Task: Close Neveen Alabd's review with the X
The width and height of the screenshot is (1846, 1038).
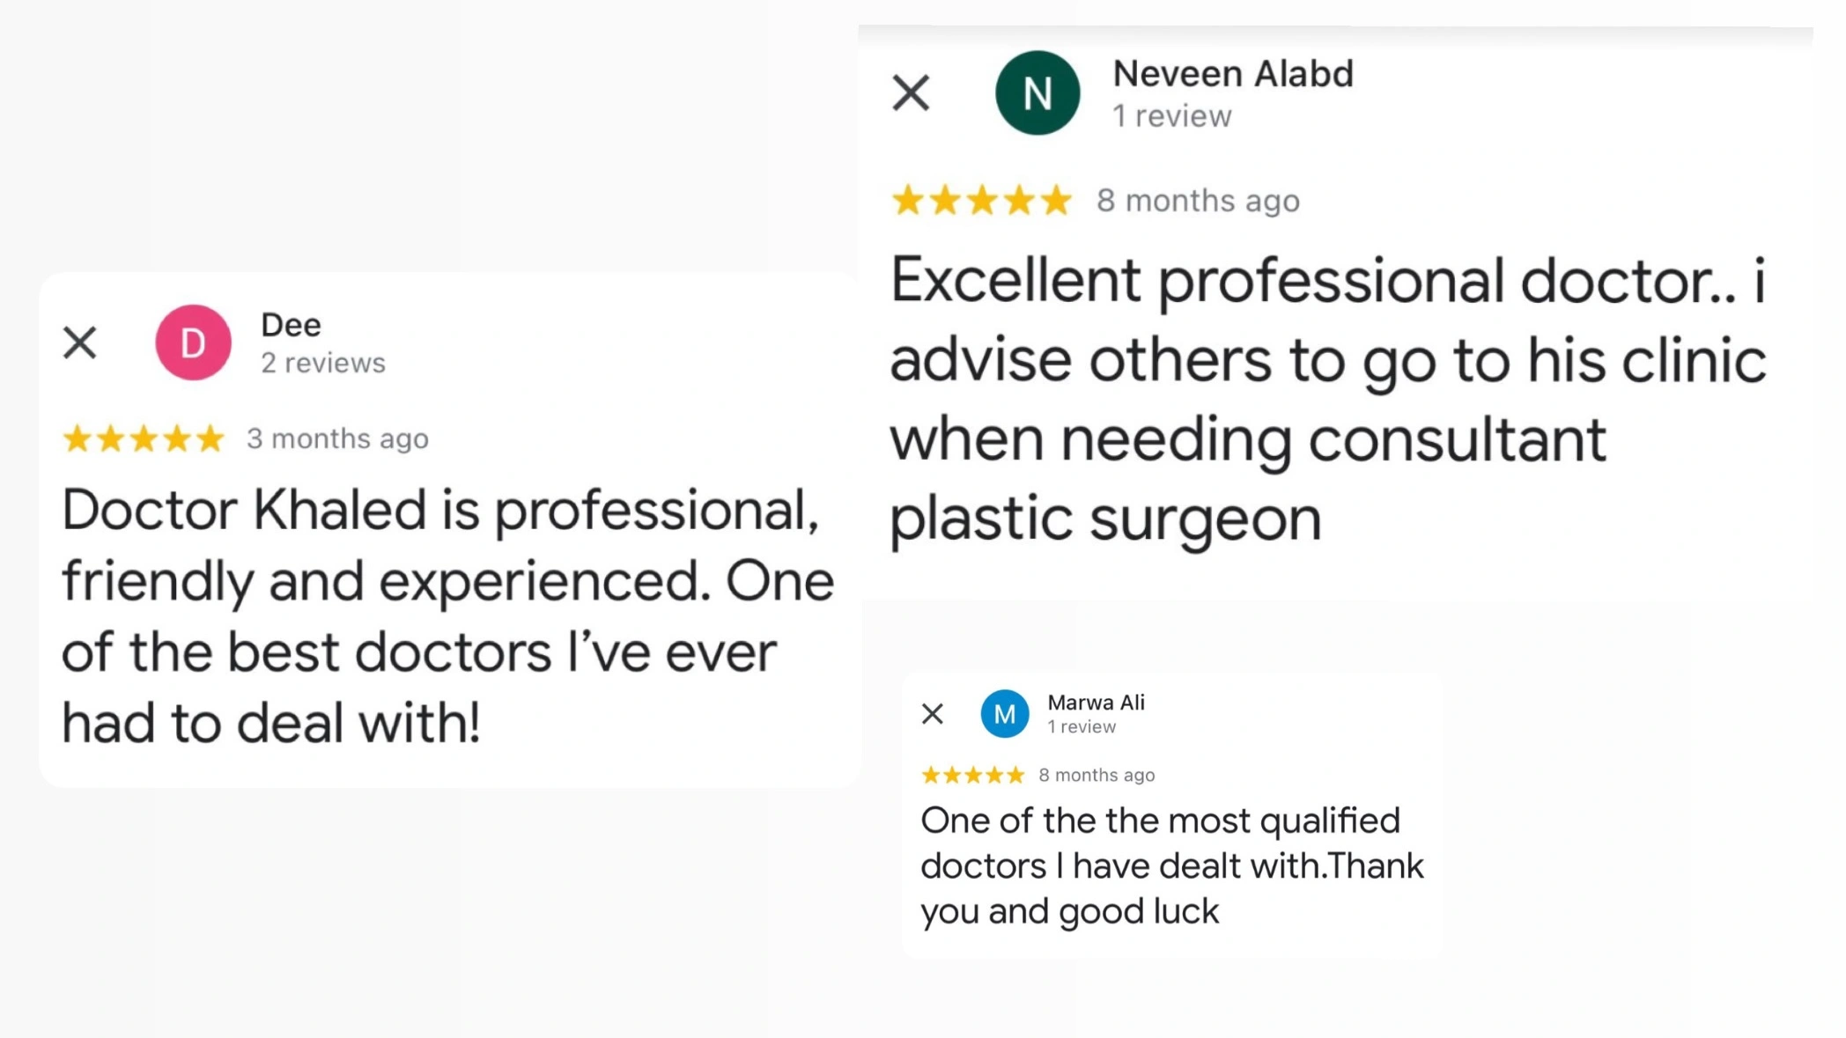Action: (x=911, y=92)
